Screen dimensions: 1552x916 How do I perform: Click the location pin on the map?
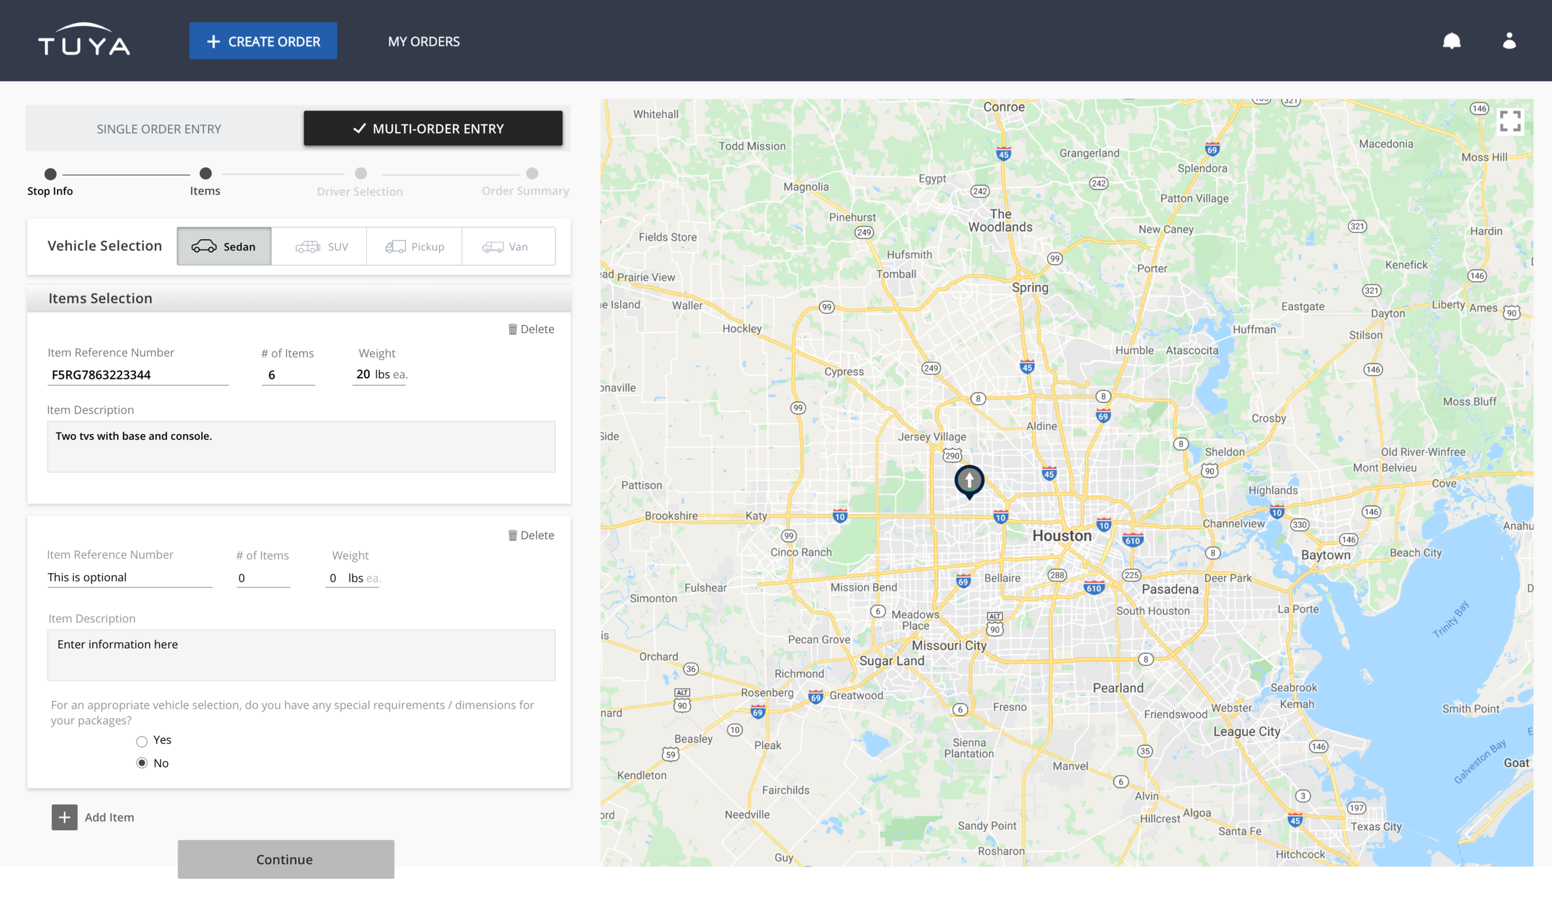tap(969, 481)
